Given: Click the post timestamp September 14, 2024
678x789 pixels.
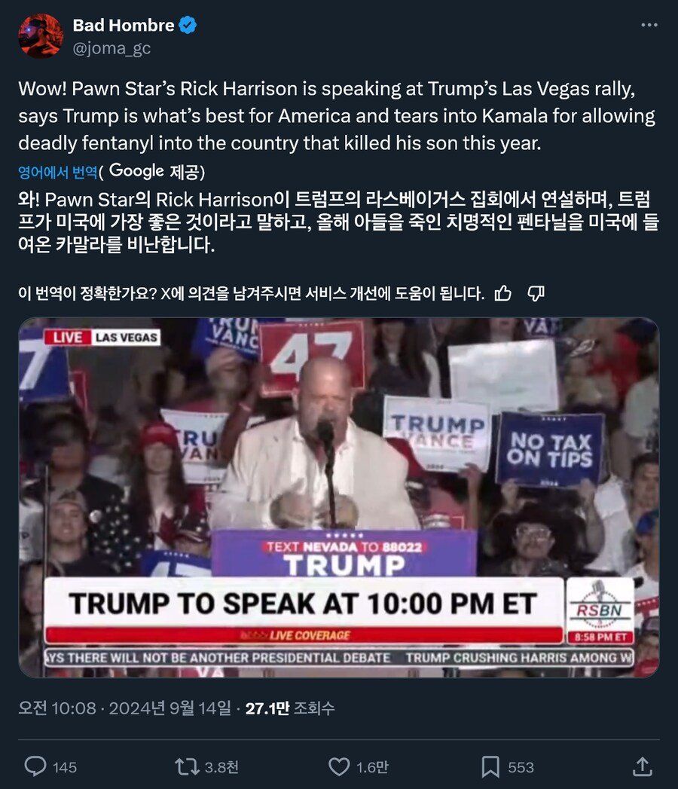Looking at the screenshot, I should (x=125, y=708).
